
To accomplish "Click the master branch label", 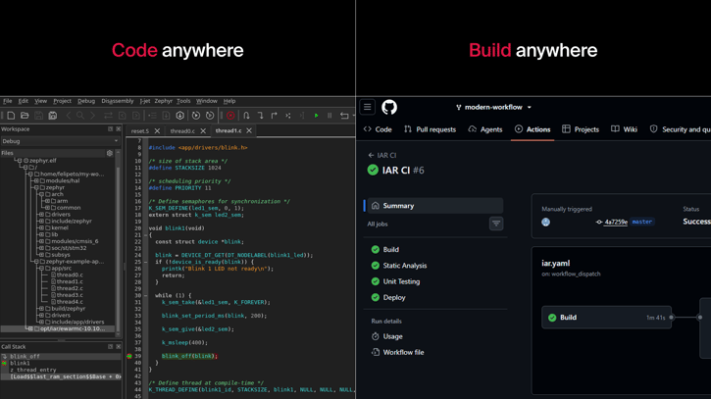I will (641, 223).
